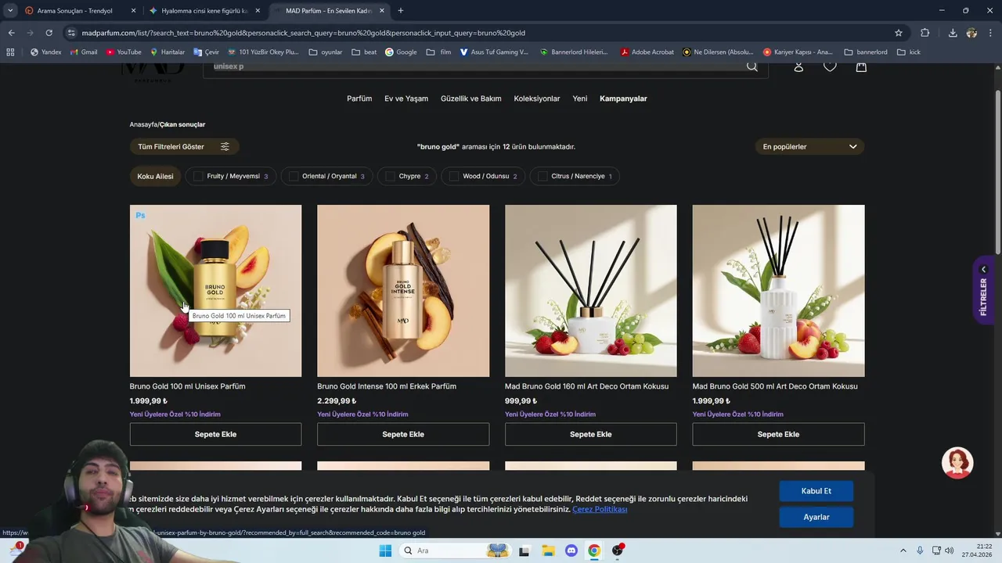Check the Chypre filter checkbox
Viewport: 1002px width, 563px height.
[x=390, y=176]
